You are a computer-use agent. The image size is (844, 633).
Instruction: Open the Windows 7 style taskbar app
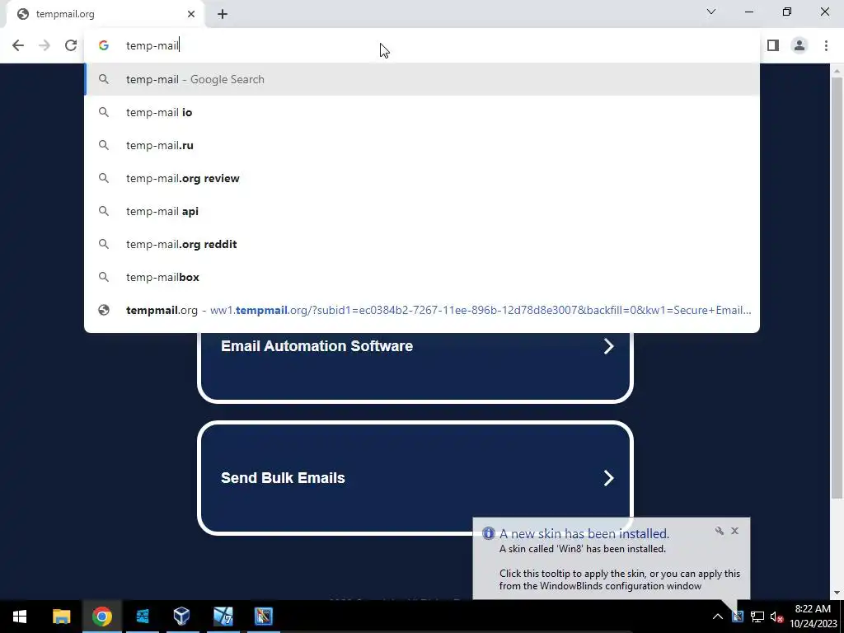click(x=223, y=617)
